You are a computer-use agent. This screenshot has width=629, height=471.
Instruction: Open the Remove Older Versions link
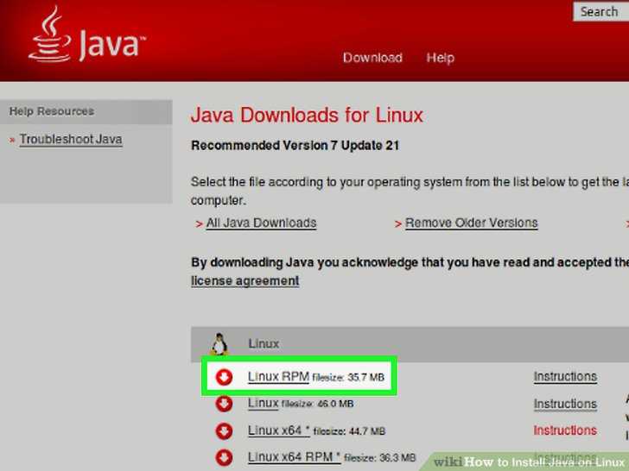tap(472, 223)
